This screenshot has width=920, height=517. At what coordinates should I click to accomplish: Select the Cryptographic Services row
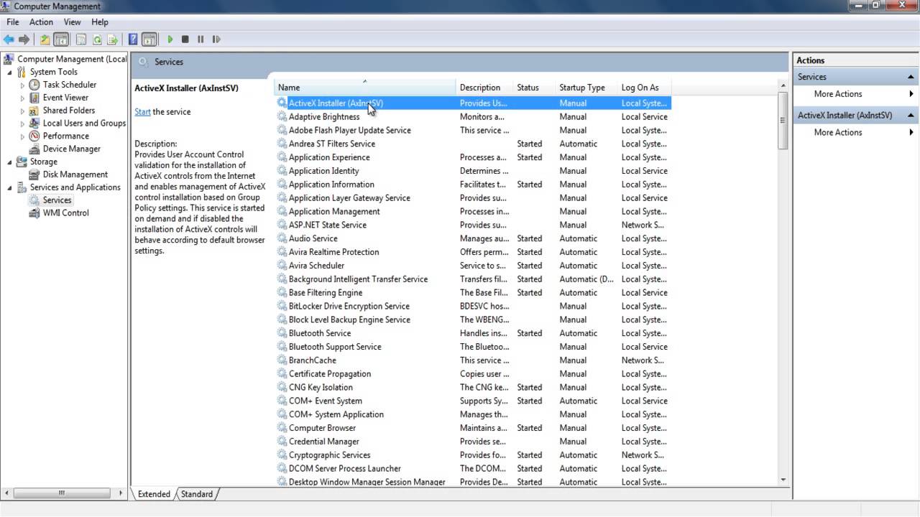pos(473,455)
